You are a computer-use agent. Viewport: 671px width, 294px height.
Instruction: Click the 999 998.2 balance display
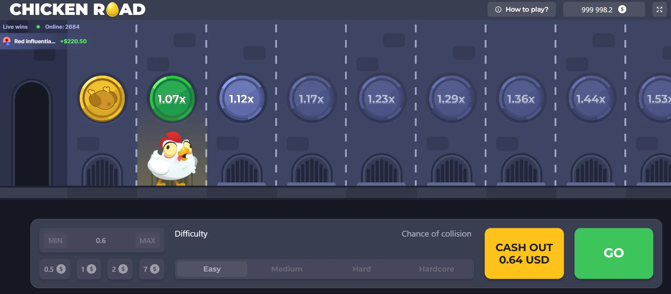(604, 9)
